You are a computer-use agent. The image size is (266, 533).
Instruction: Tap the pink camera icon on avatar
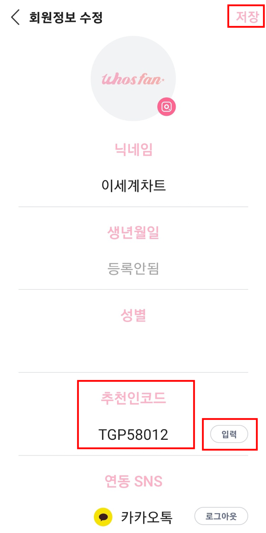point(167,106)
